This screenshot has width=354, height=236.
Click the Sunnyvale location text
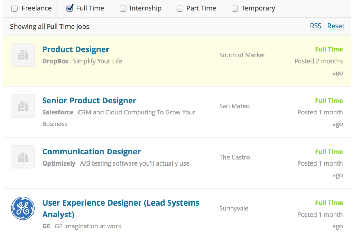tap(234, 208)
